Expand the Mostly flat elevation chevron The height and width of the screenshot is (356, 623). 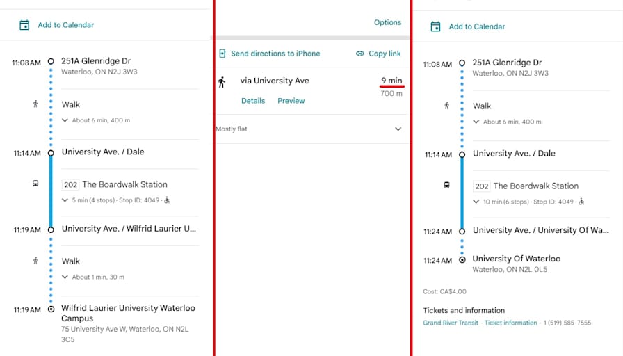tap(398, 129)
